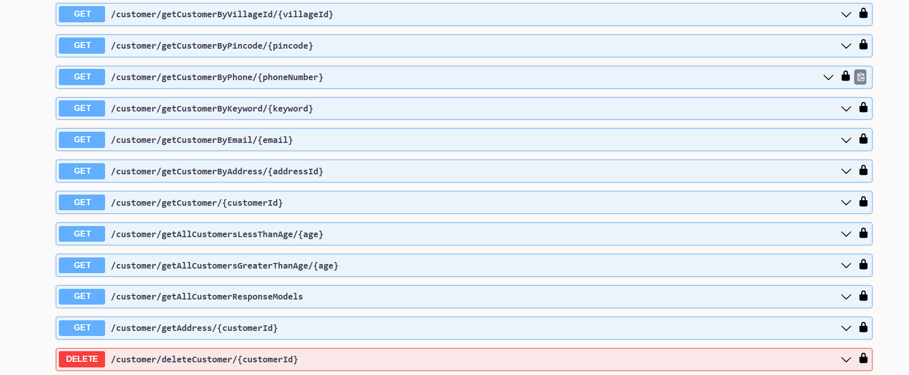Open path /customer/getAddress/{customerId}
The width and height of the screenshot is (909, 375).
(x=194, y=328)
